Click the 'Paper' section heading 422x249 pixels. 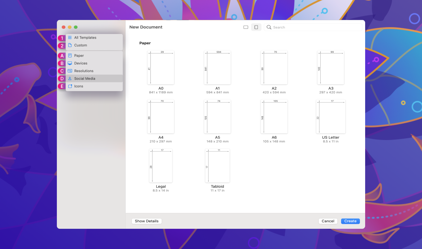145,43
